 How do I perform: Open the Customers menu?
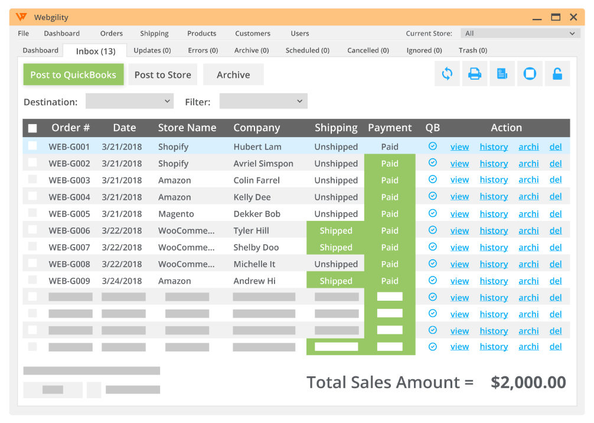[253, 33]
